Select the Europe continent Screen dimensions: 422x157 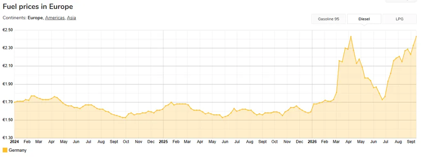tap(35, 18)
